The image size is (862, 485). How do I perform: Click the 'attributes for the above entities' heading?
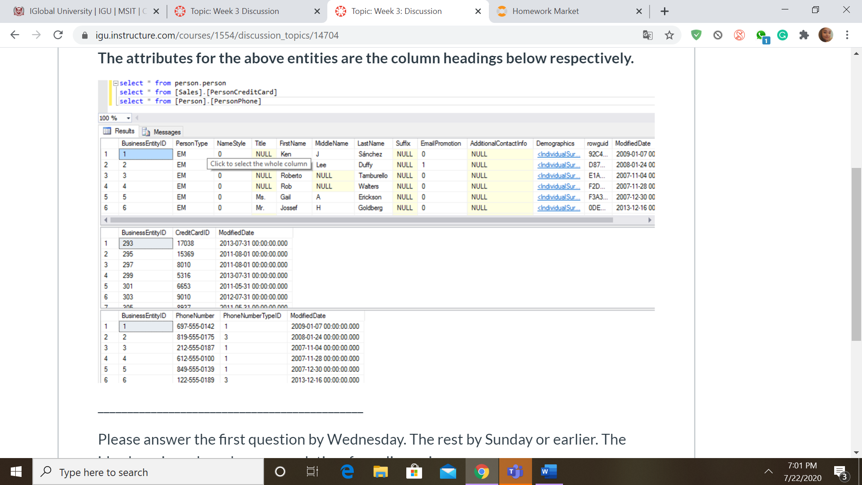(366, 58)
